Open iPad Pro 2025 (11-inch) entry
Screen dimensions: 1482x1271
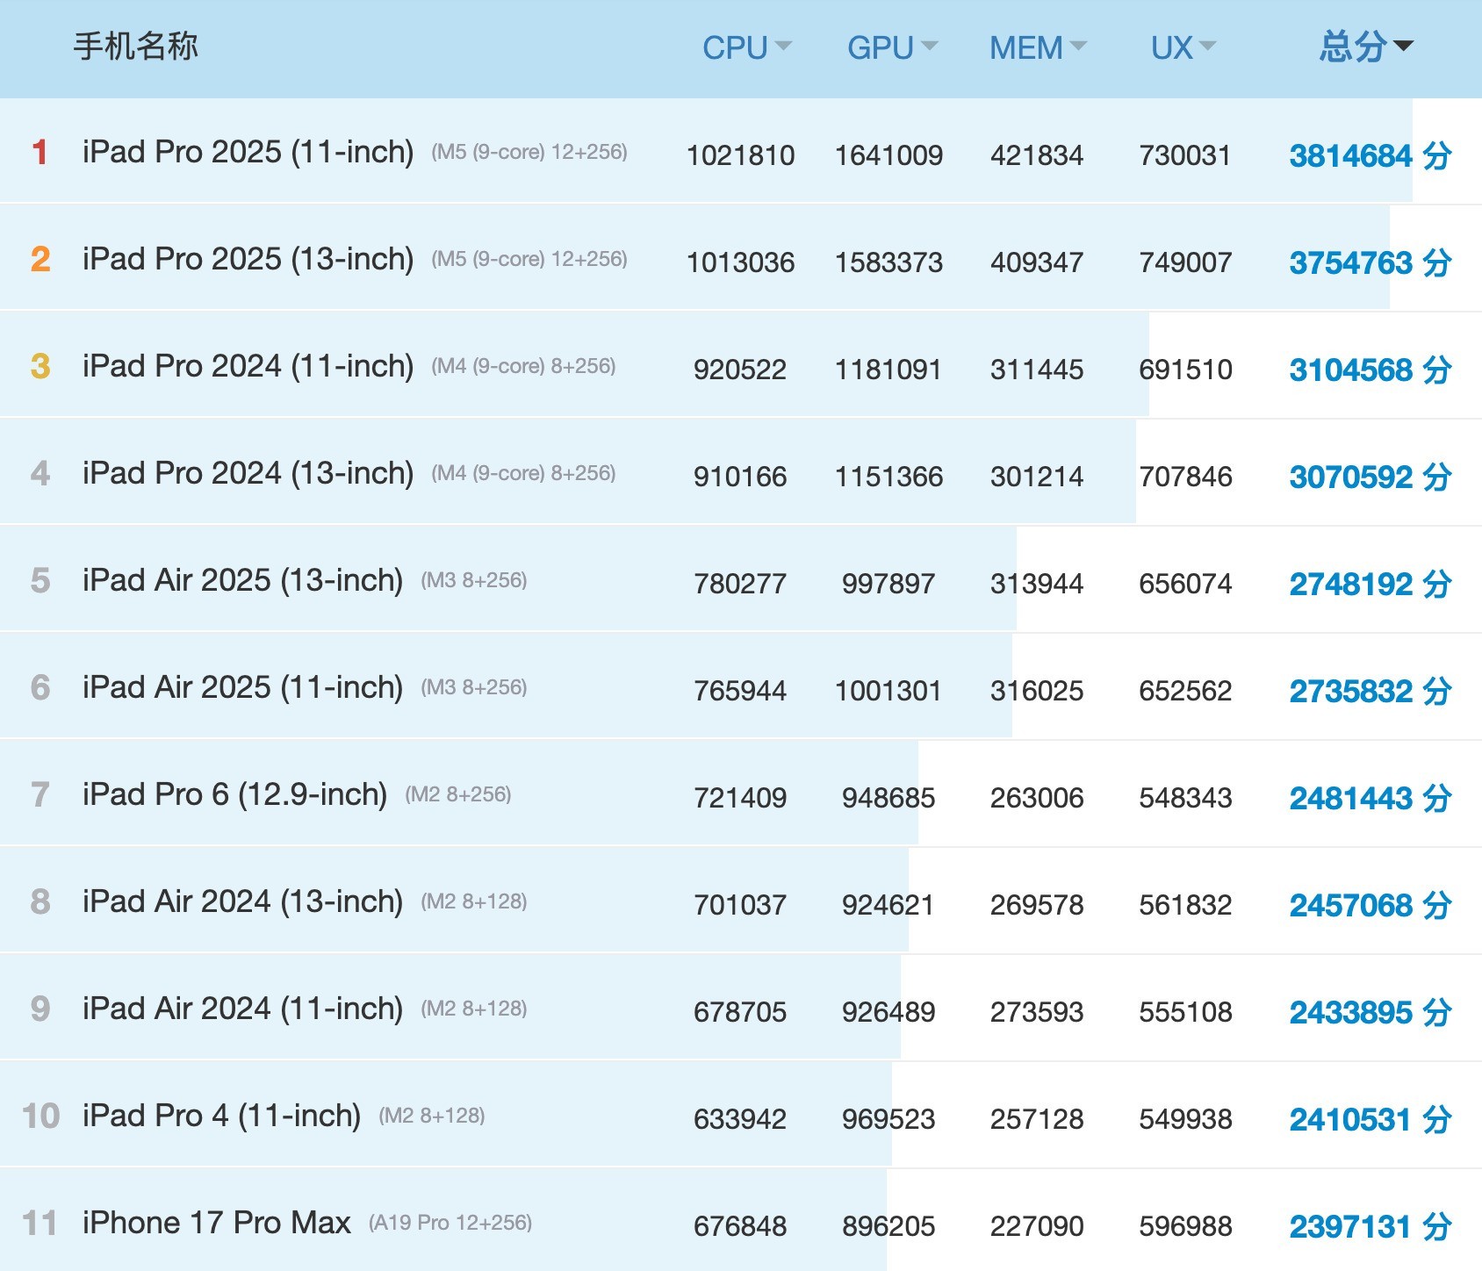(248, 152)
